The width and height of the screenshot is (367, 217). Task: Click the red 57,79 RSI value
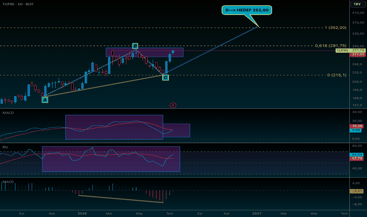[x=357, y=159]
